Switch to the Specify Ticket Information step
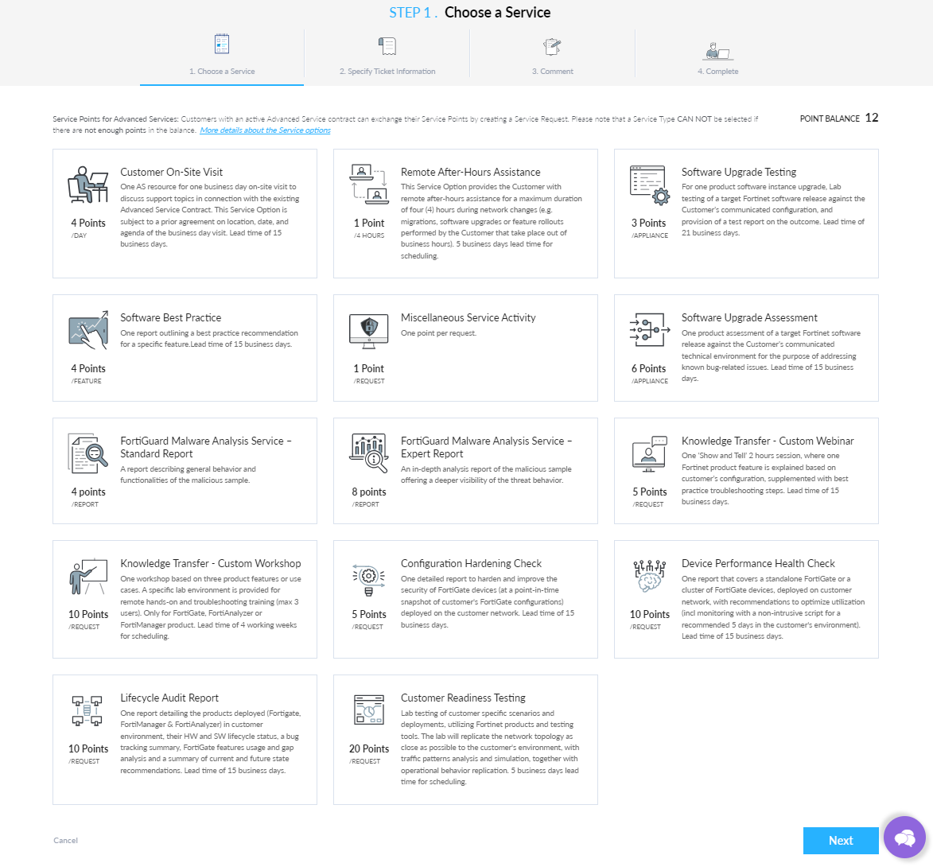This screenshot has width=933, height=867. pos(387,54)
